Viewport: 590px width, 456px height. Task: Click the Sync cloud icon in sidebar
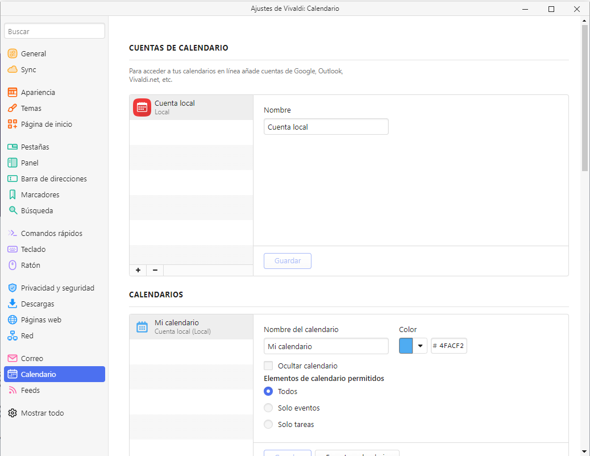[x=13, y=69]
